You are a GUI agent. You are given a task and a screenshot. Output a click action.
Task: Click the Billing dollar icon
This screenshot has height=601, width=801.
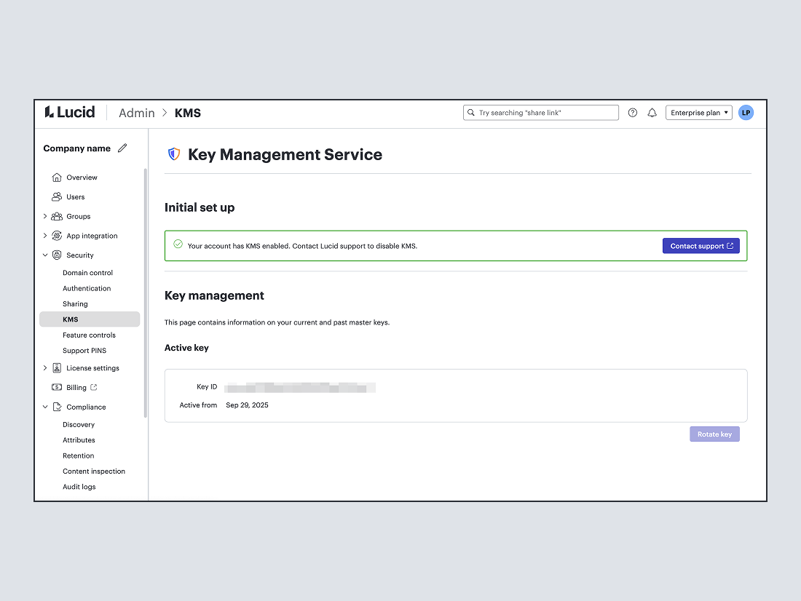pos(57,388)
